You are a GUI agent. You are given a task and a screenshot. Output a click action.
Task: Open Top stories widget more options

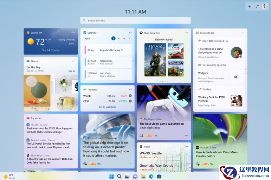(73, 118)
